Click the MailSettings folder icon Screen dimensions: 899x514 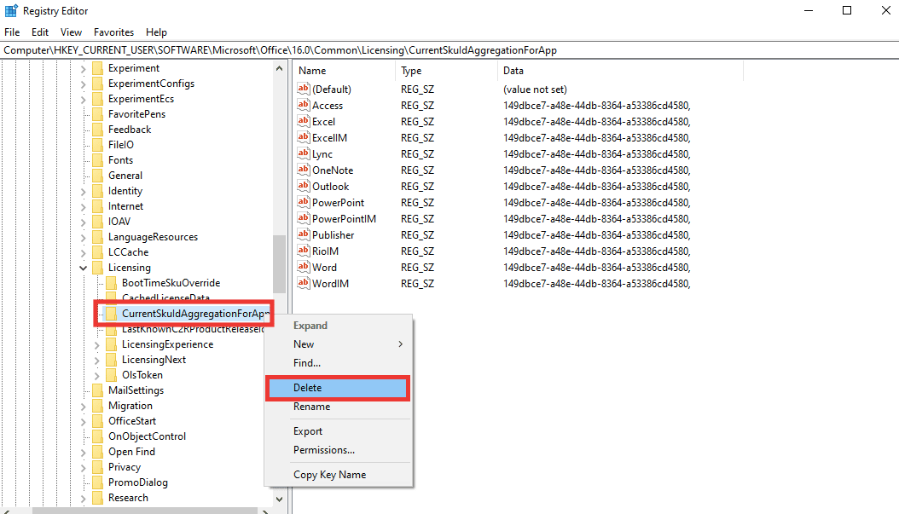click(97, 390)
